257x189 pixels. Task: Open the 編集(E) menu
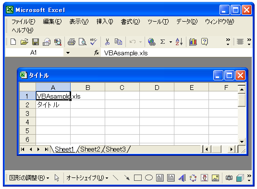coord(52,22)
